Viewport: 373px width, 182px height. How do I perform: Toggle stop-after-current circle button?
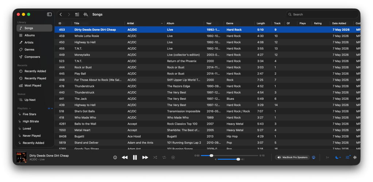[x=173, y=158]
